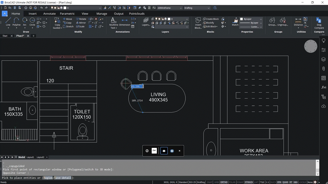Open the Layout1 tab
This screenshot has width=328, height=184.
pyautogui.click(x=30, y=157)
